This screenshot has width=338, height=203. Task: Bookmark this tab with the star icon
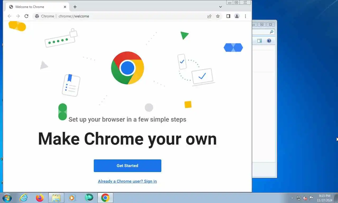(x=218, y=16)
